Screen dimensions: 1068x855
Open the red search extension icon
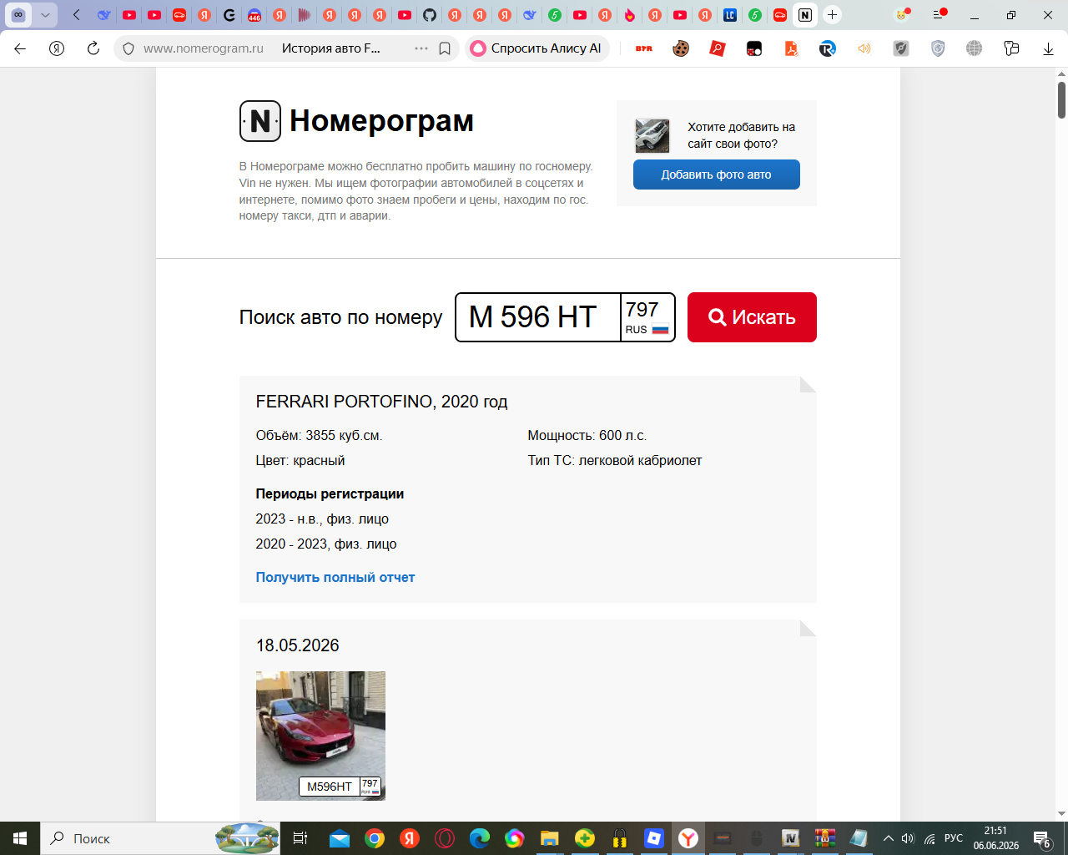pyautogui.click(x=718, y=48)
